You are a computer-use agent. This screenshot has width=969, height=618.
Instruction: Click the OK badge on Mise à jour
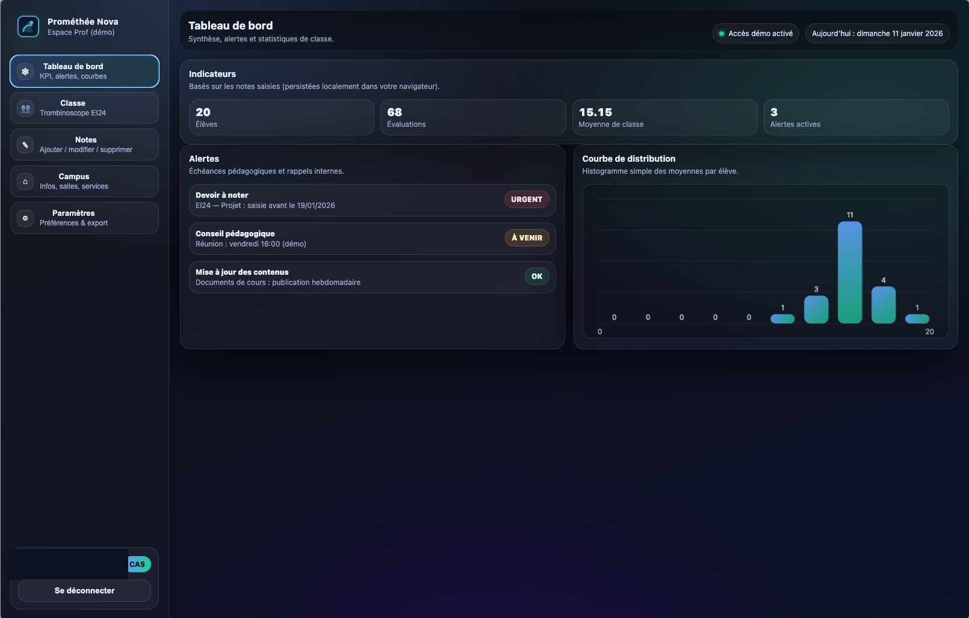point(537,277)
